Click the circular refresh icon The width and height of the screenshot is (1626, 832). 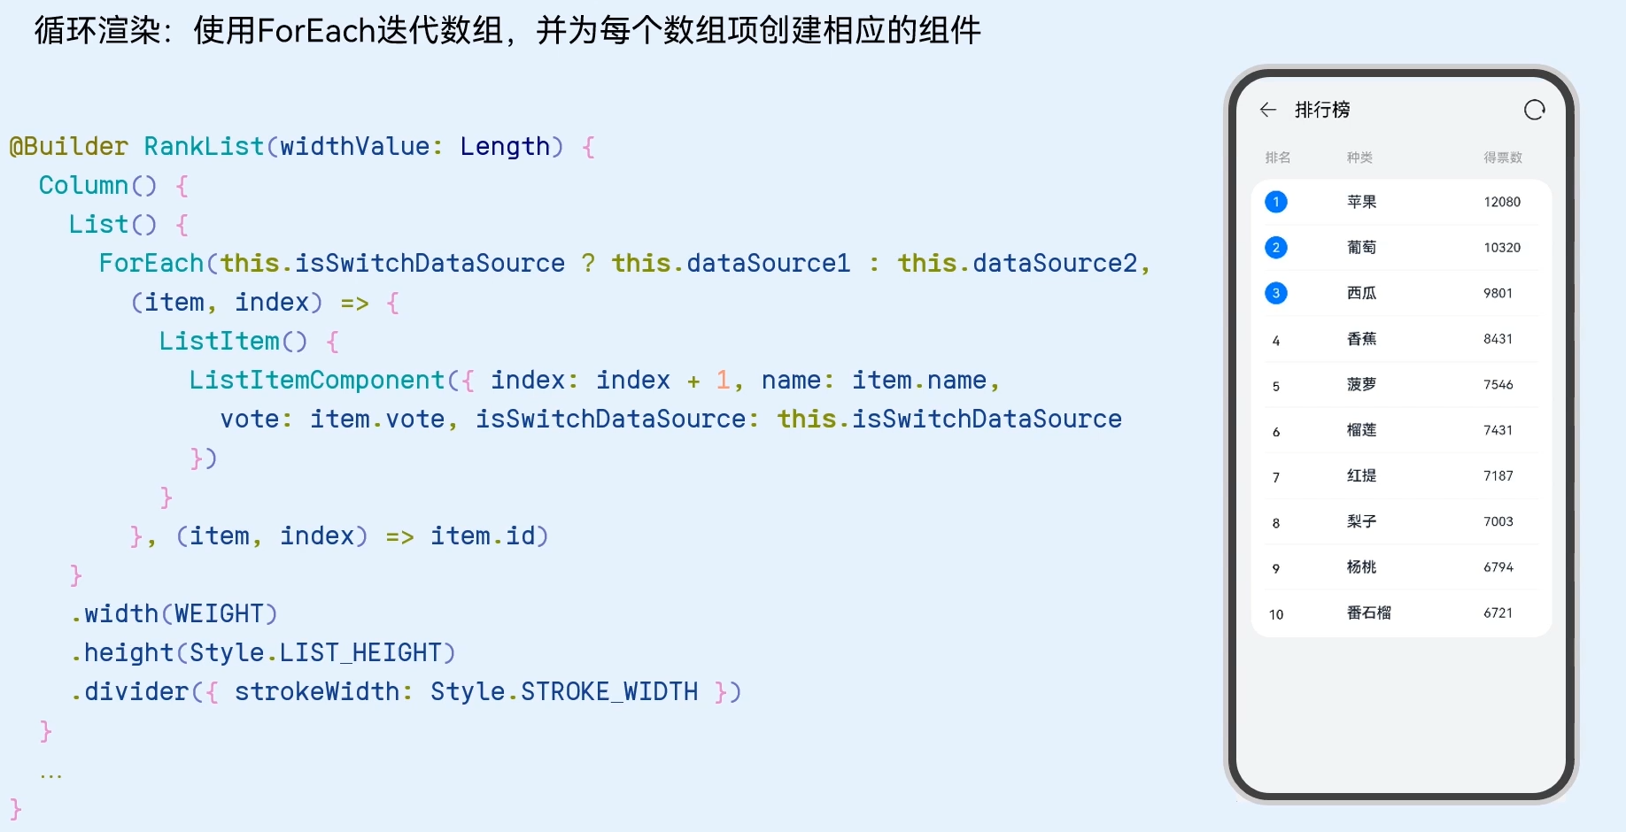pyautogui.click(x=1534, y=110)
